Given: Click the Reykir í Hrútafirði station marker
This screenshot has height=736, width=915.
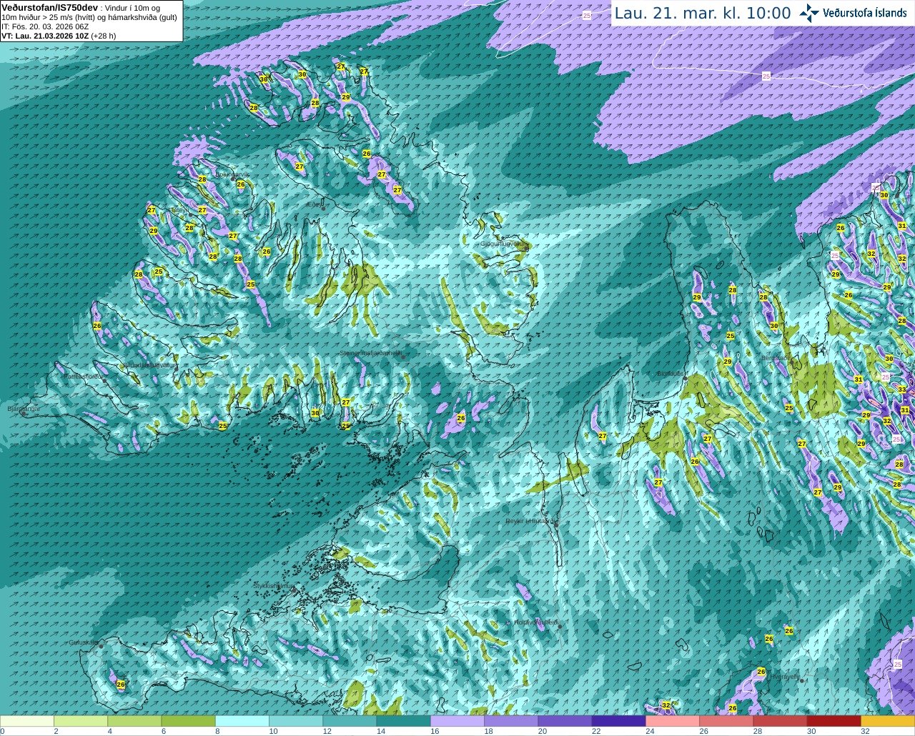Looking at the screenshot, I should tap(556, 524).
